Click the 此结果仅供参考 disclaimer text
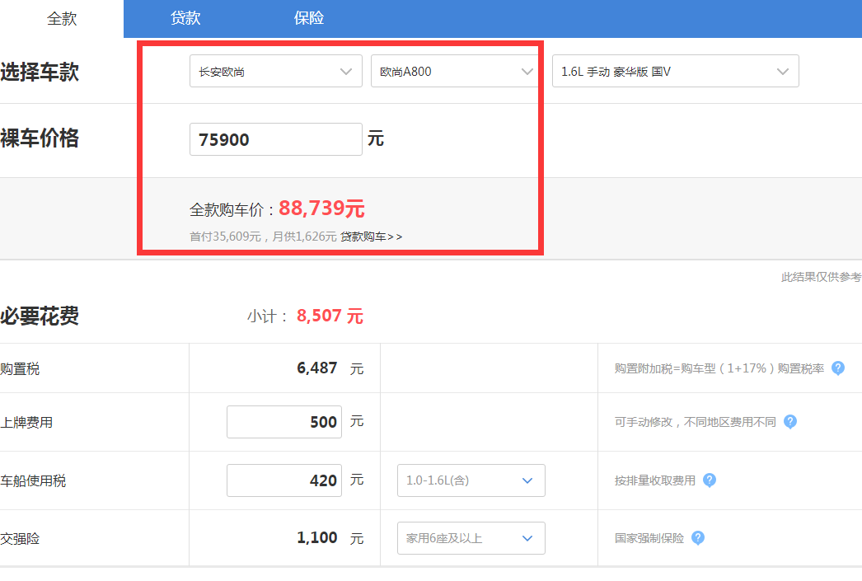The height and width of the screenshot is (581, 862). [x=822, y=277]
